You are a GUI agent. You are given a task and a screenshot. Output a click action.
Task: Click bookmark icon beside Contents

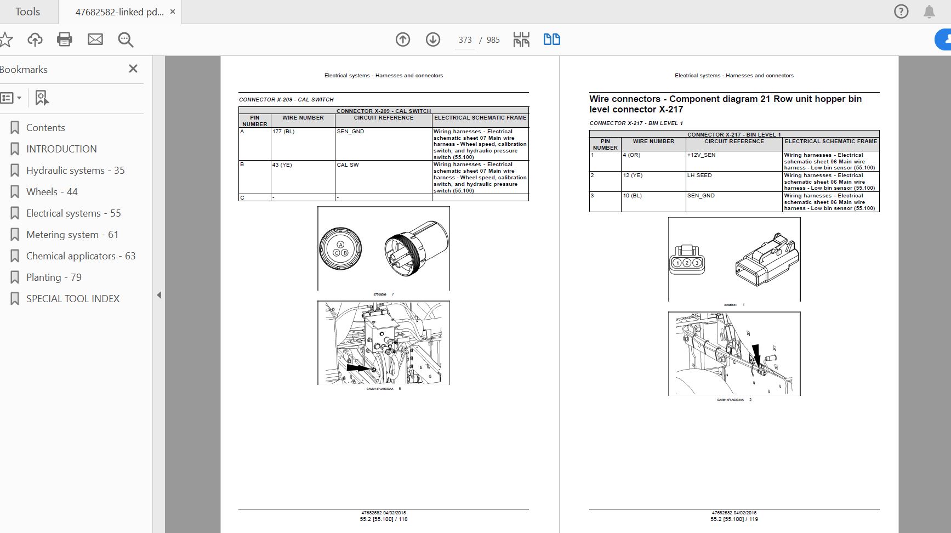pyautogui.click(x=15, y=128)
